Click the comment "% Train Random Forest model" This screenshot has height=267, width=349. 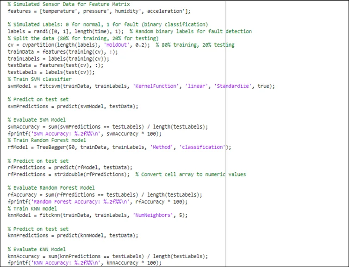[47, 140]
